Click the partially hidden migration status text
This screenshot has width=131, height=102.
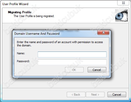tap(46, 30)
